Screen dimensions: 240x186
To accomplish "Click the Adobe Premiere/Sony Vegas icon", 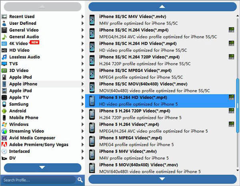I will [x=4, y=144].
